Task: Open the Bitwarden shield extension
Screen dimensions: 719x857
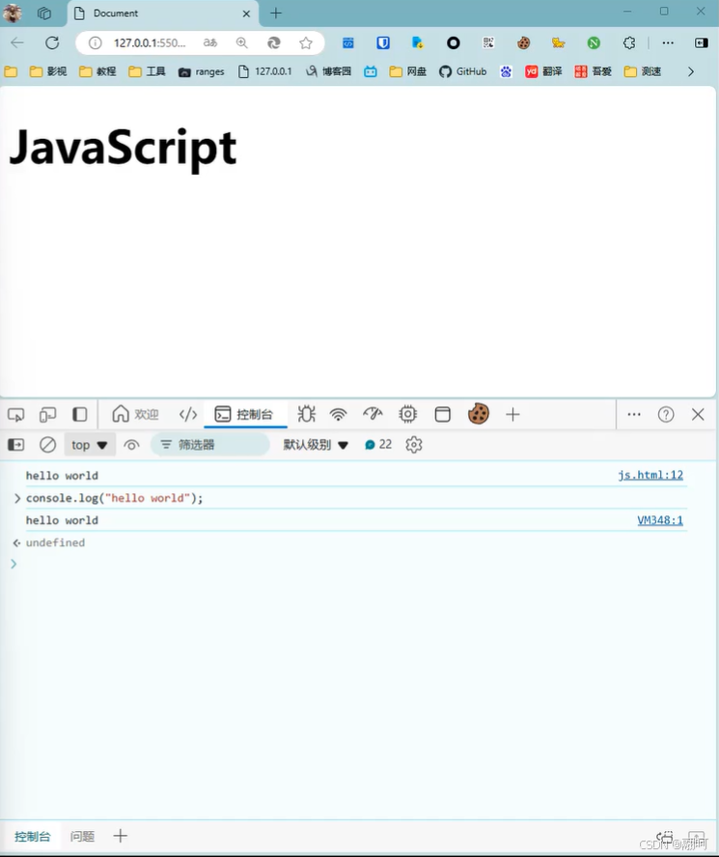Action: 383,42
